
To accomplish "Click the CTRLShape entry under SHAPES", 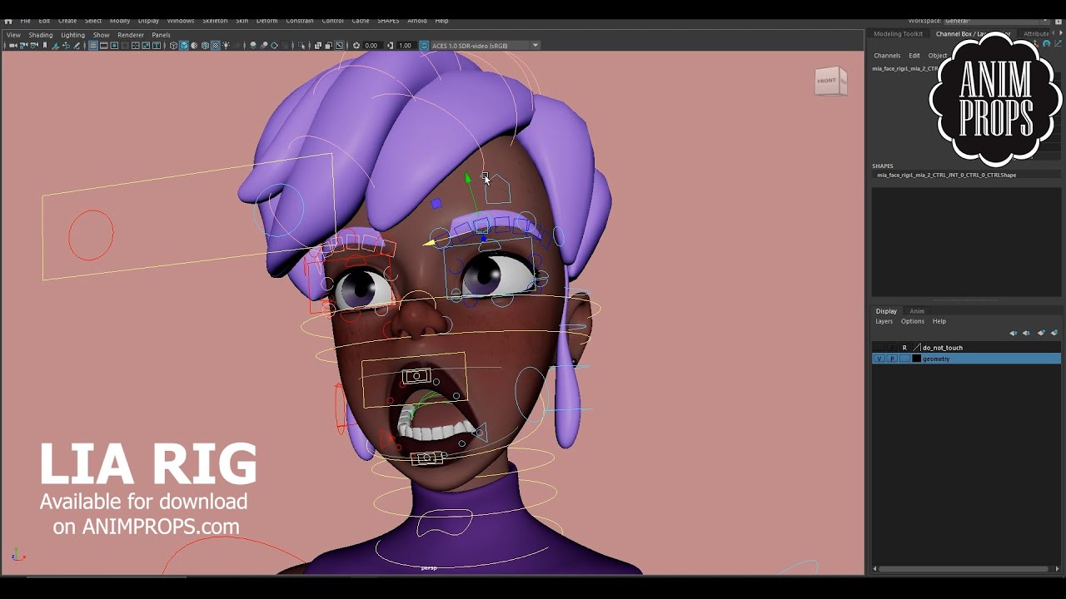I will click(947, 176).
